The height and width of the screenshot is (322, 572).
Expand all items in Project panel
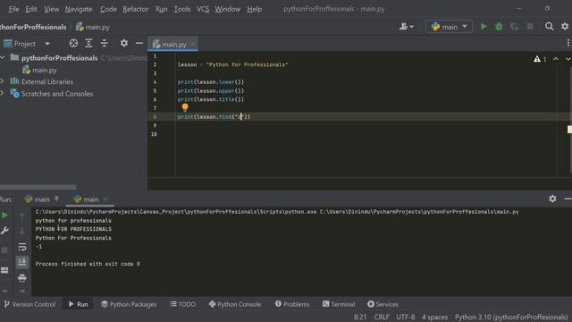[88, 44]
